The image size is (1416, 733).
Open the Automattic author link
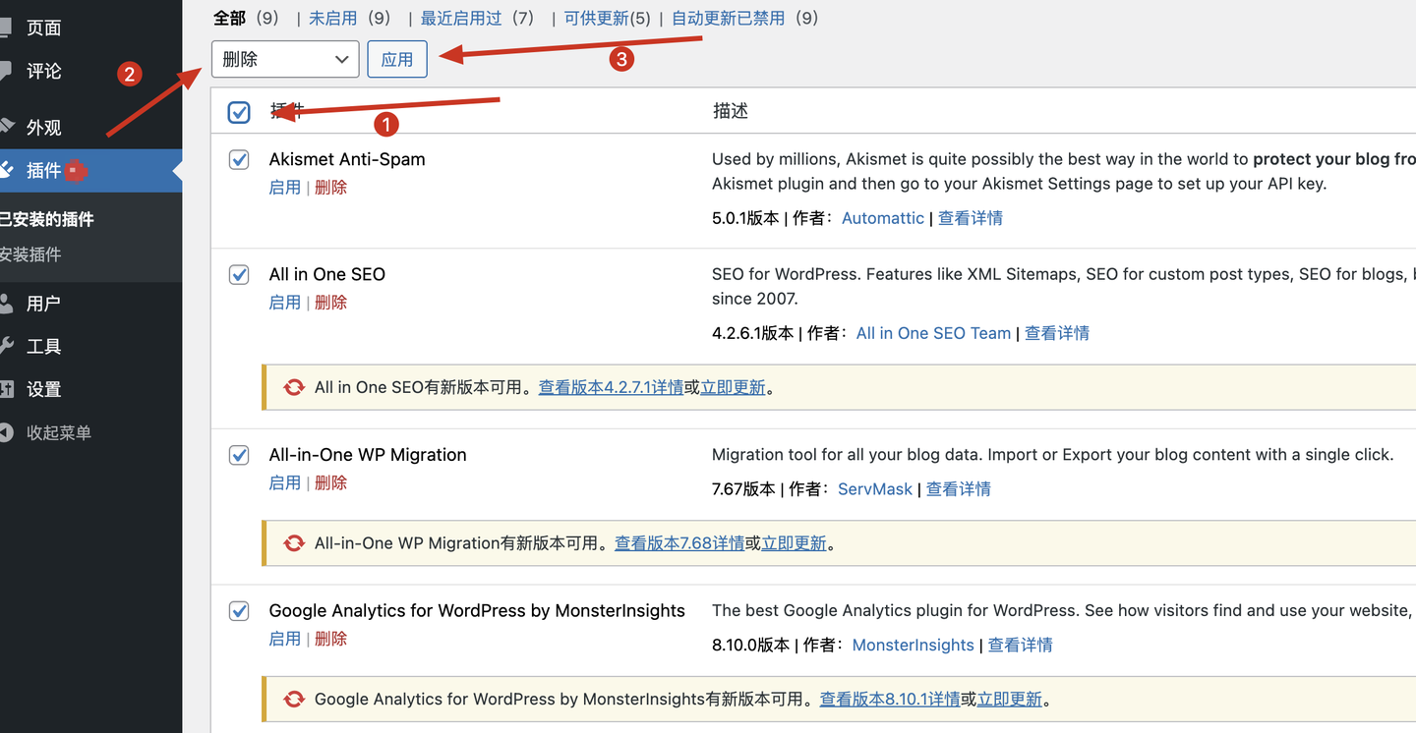[x=883, y=218]
